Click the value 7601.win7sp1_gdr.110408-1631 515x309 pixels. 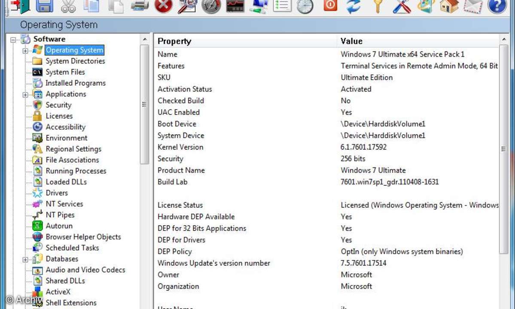click(390, 182)
